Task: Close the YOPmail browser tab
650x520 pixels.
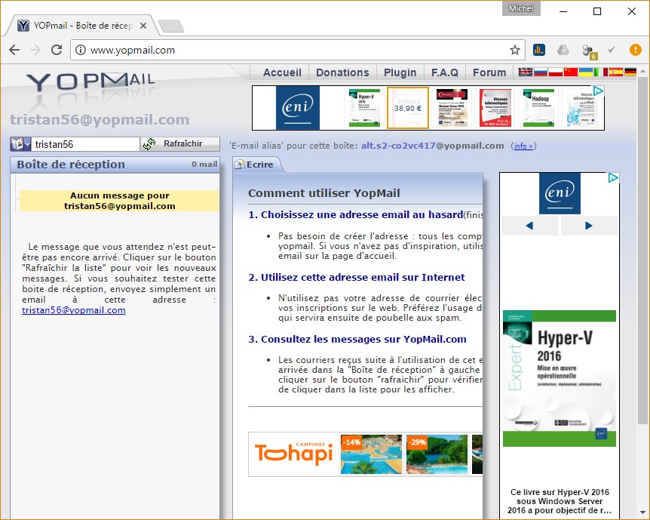Action: (143, 26)
